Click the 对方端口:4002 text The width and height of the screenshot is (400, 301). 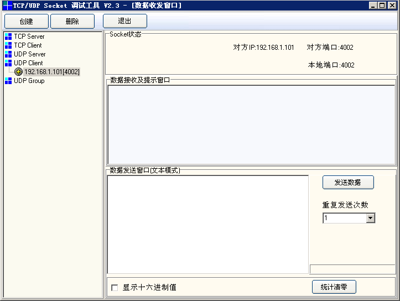330,48
